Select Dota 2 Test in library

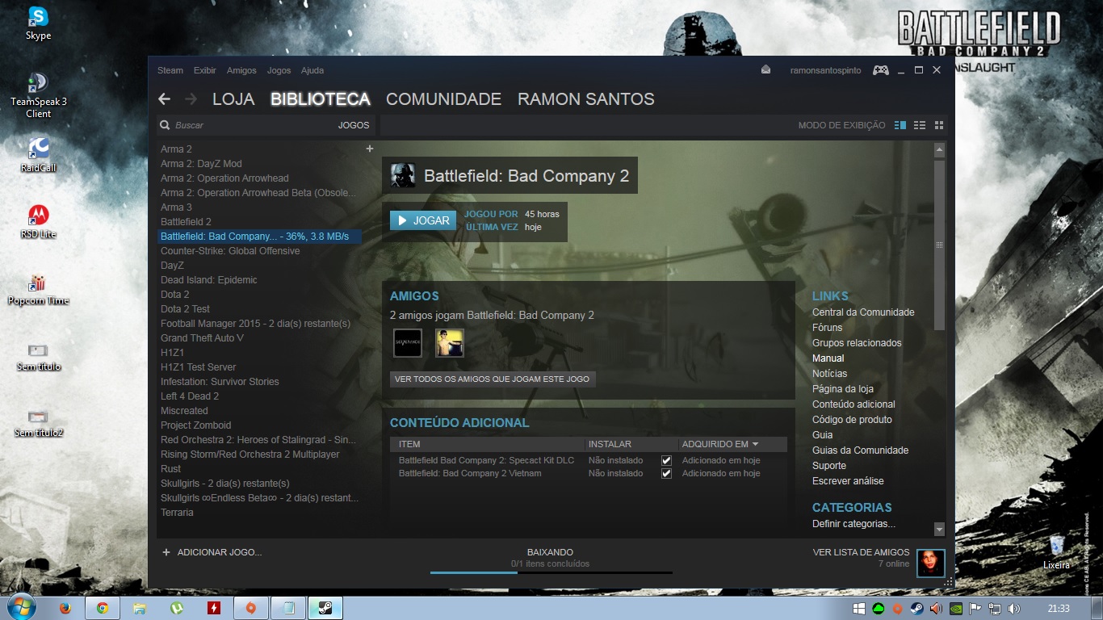[x=185, y=309]
